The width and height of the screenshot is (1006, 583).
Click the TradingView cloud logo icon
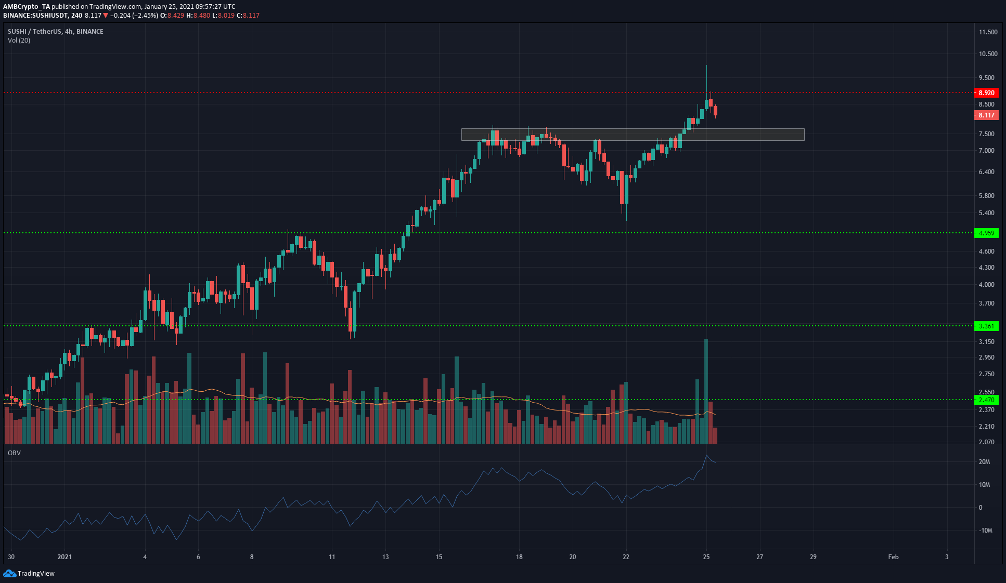point(9,573)
